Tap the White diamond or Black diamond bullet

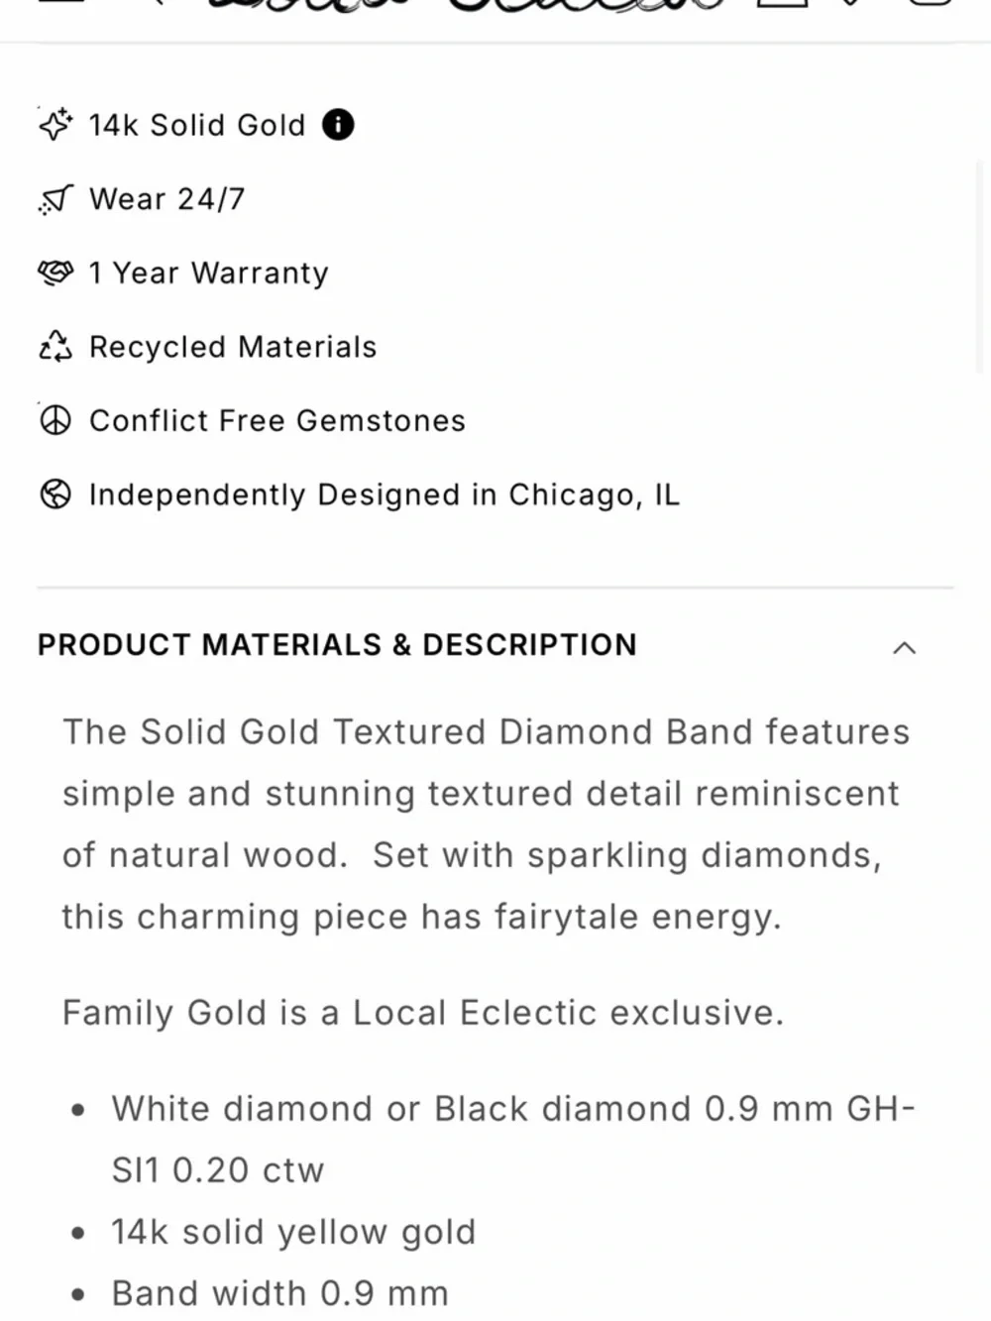tap(512, 1109)
